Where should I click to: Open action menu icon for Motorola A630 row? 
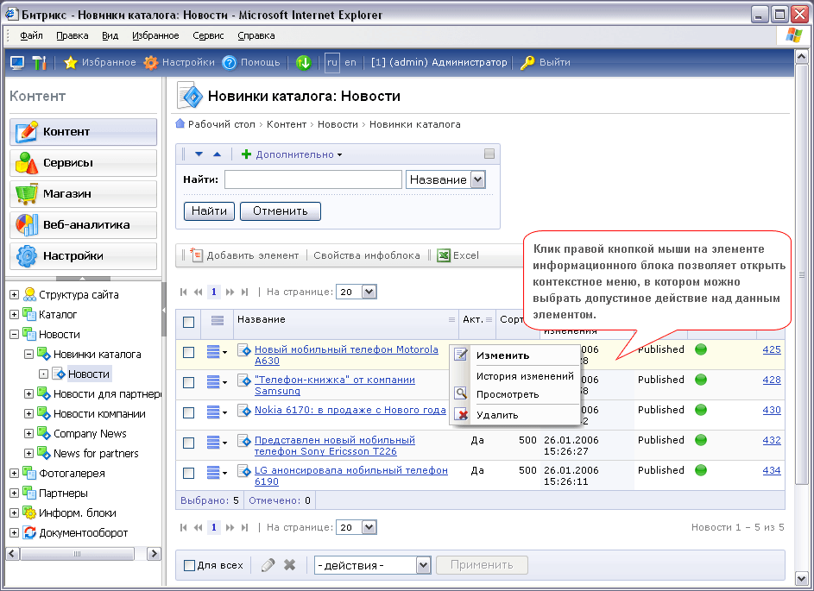(x=217, y=352)
